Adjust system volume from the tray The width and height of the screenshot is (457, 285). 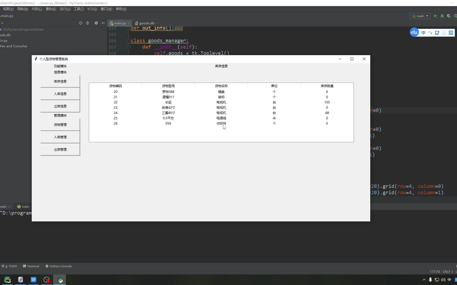pos(443,280)
